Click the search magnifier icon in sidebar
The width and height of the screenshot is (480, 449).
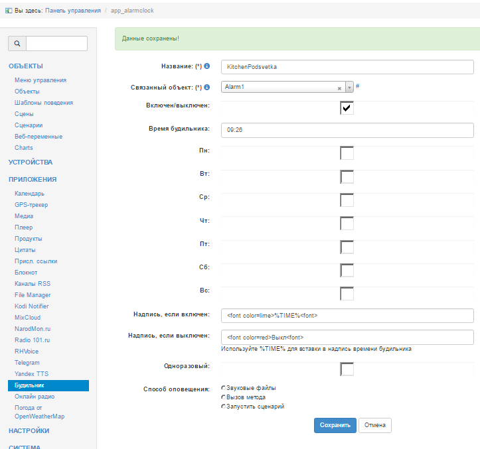(17, 44)
